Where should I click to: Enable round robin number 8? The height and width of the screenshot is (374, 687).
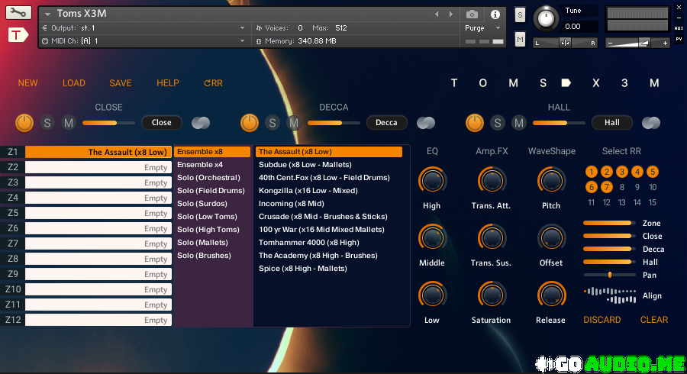pyautogui.click(x=621, y=187)
